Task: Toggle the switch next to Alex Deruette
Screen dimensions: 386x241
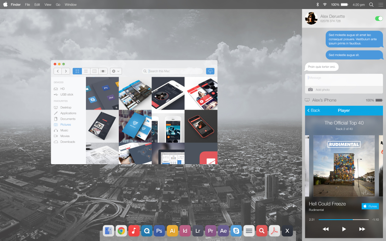Action: [x=378, y=18]
